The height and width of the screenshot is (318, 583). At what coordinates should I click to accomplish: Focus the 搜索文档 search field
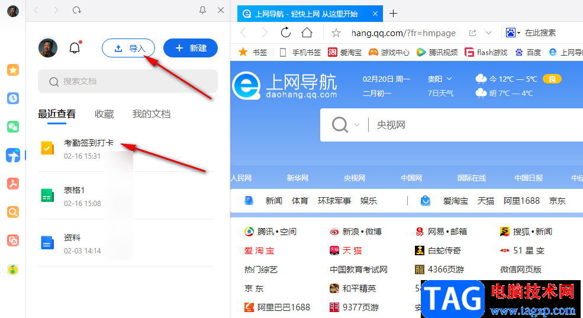coord(127,81)
